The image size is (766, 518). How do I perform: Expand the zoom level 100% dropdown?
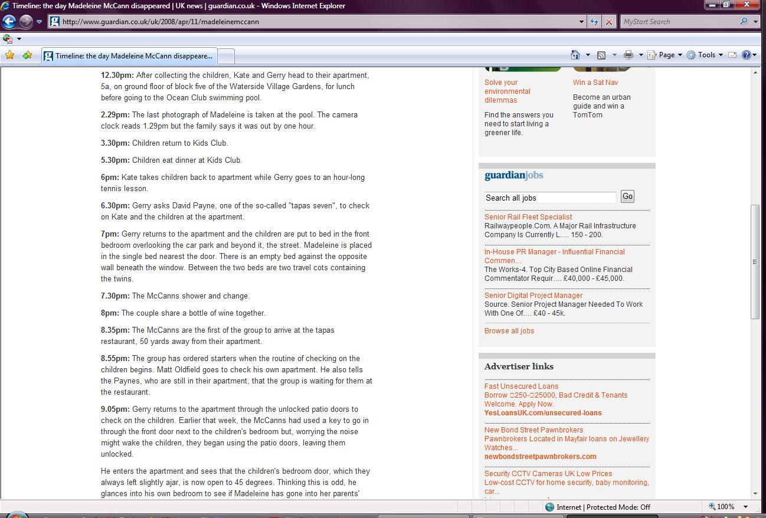click(746, 507)
